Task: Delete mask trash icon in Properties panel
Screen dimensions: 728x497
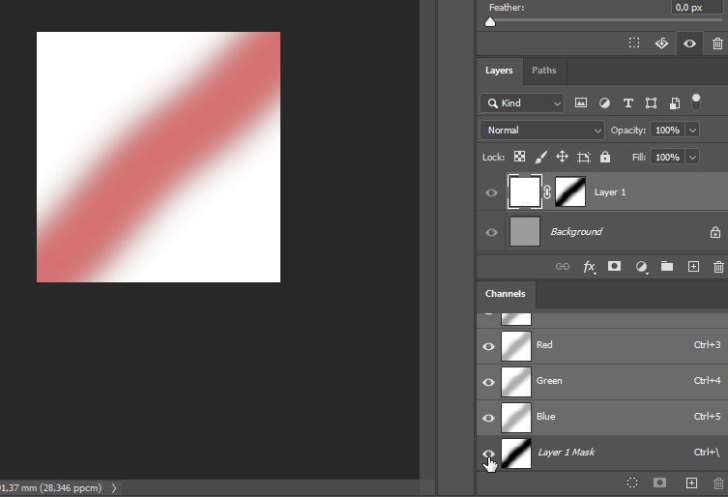Action: click(717, 44)
